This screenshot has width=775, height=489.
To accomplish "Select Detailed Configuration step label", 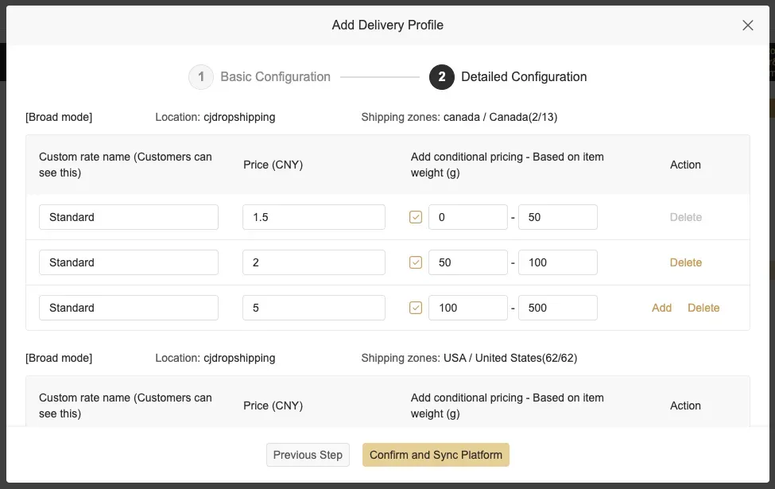I will point(524,77).
